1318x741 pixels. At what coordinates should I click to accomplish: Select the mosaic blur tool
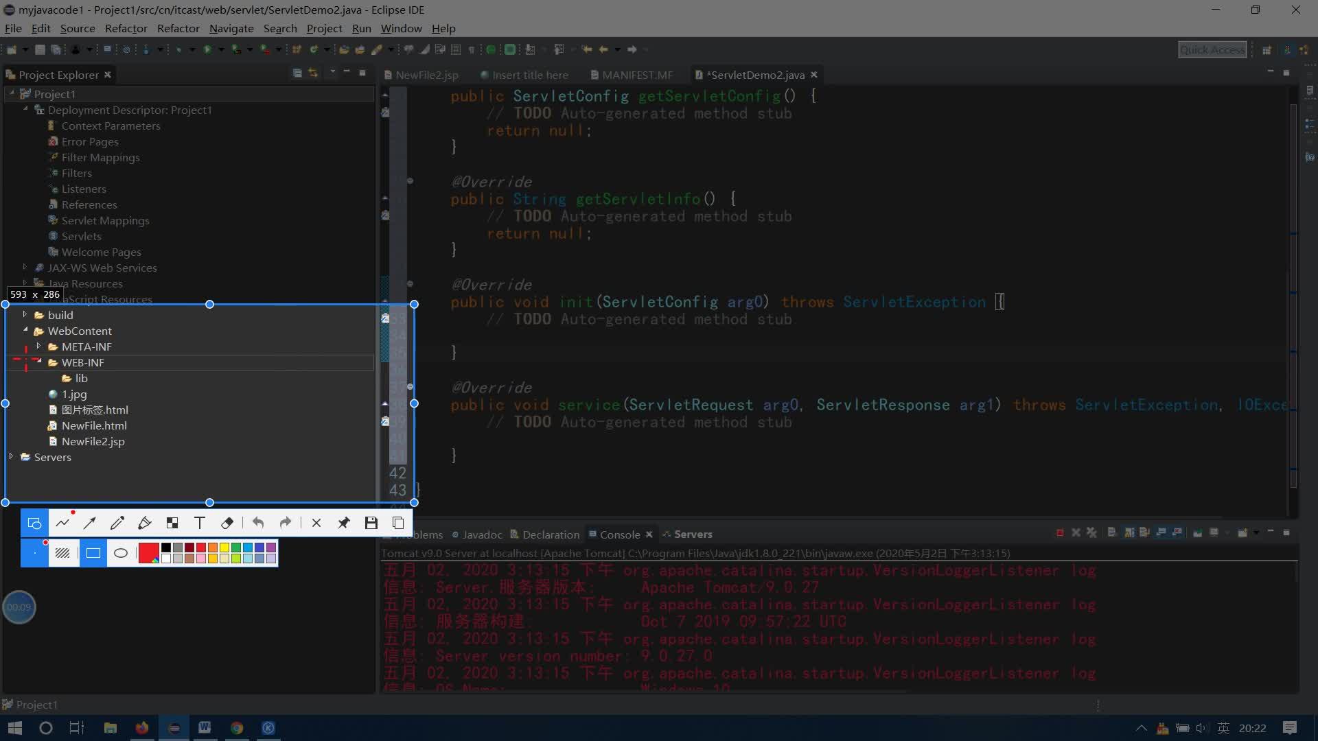(x=172, y=524)
